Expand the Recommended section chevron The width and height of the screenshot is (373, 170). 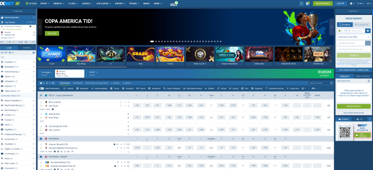(x=34, y=17)
